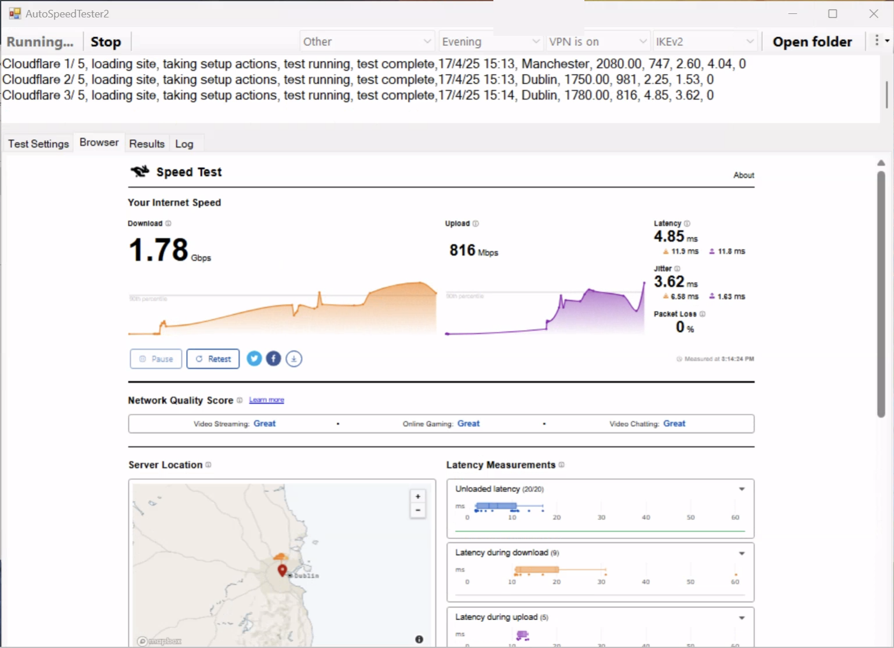Open the Evening time-of-day dropdown

(490, 41)
